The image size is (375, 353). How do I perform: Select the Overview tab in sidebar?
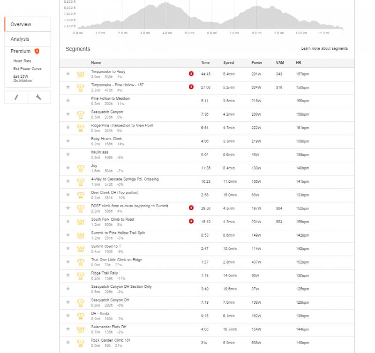(x=28, y=24)
